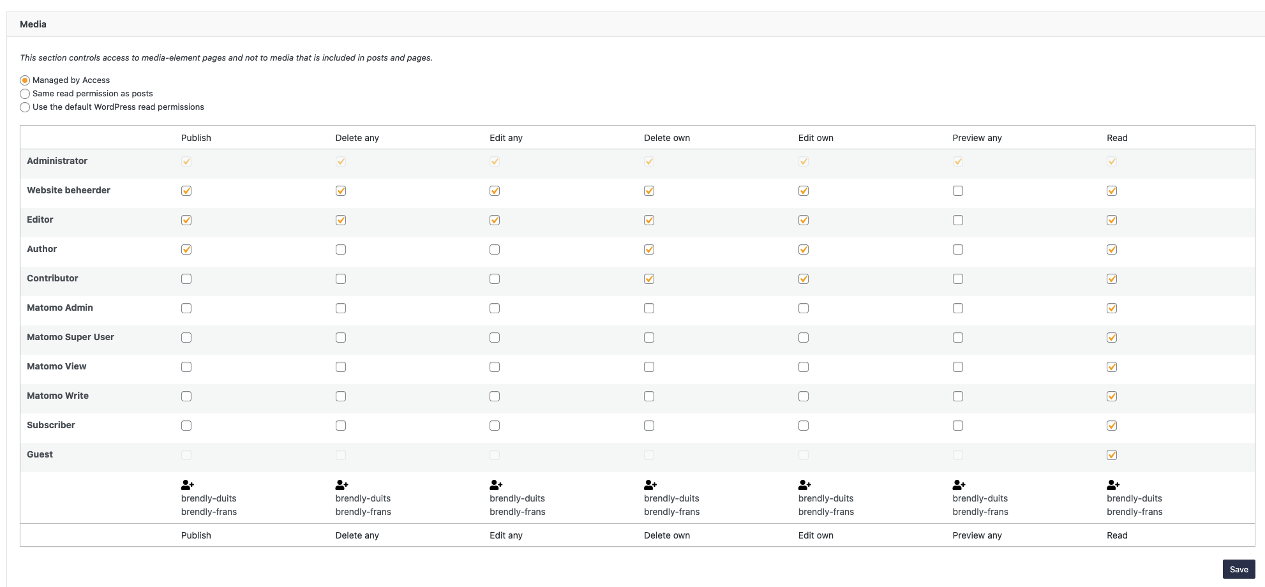Click add-user icon under Preview any
The image size is (1265, 587).
tap(959, 485)
